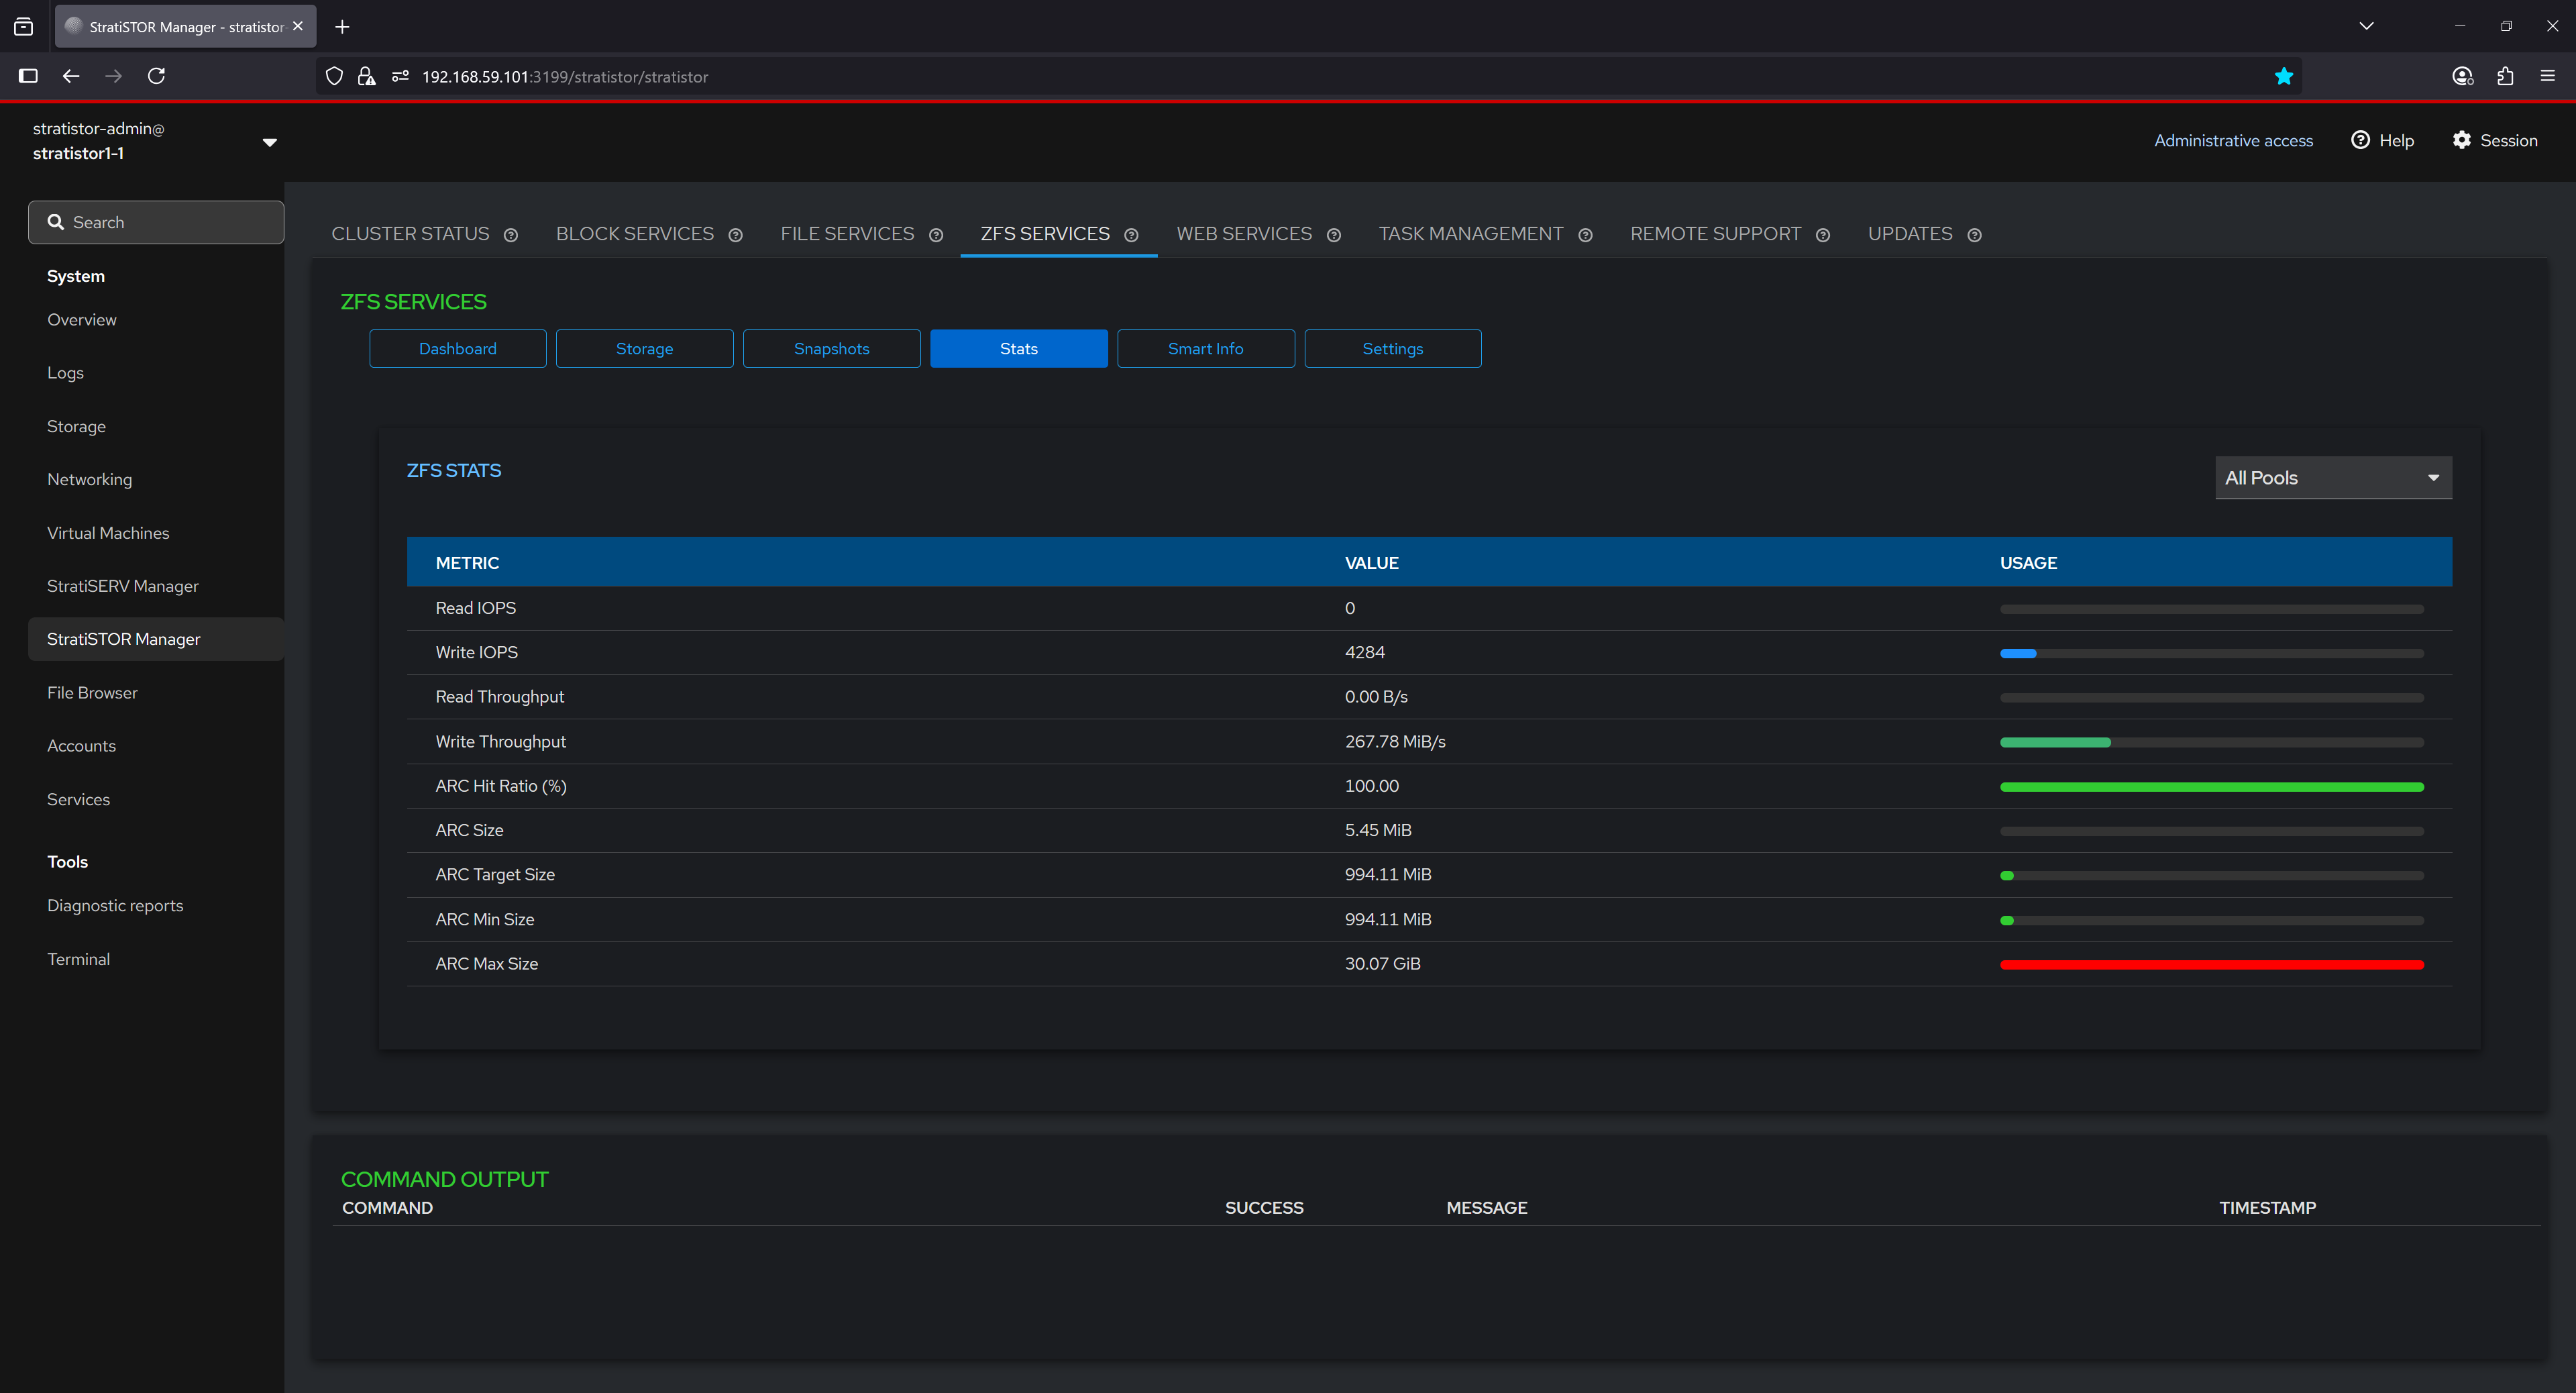Screen dimensions: 2576x1393
Task: Click help icon next to CLUSTER STATUS
Action: 511,235
